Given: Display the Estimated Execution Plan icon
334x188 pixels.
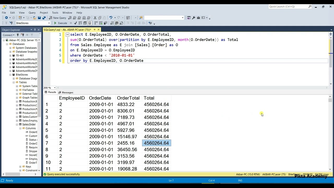Looking at the screenshot, I should 80,23.
